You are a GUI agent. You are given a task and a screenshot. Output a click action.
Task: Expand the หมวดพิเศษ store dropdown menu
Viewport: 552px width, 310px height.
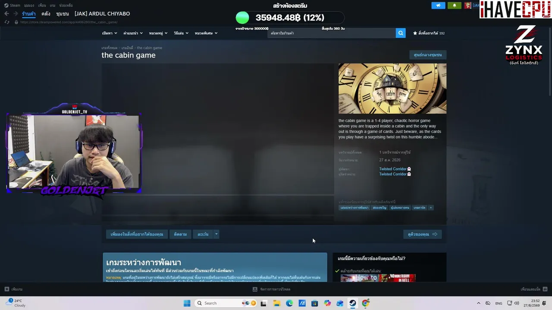click(206, 33)
